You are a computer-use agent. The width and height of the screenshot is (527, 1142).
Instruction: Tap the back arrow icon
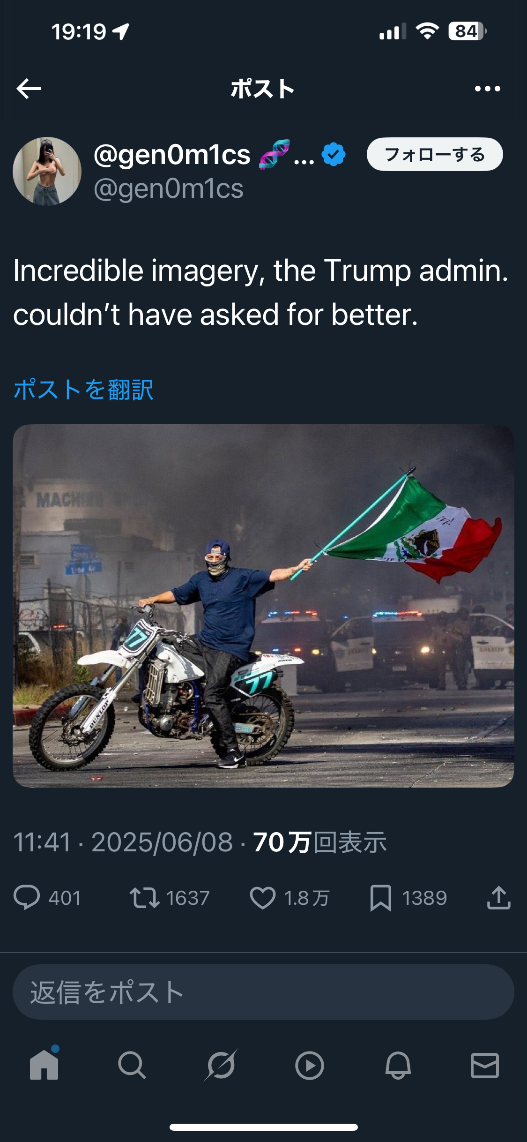point(29,89)
